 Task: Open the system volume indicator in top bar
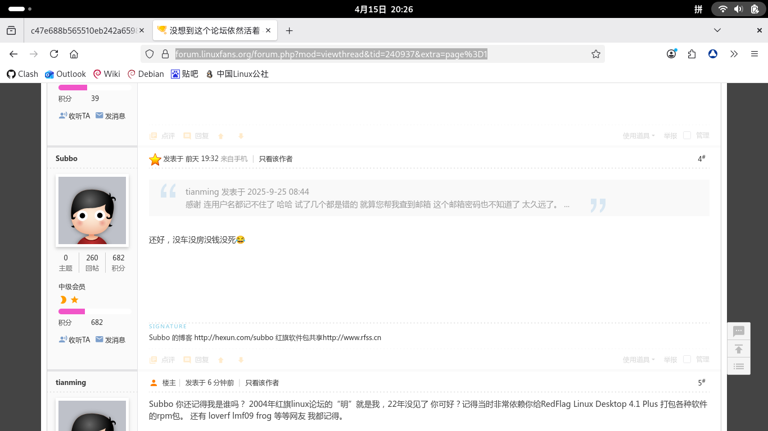[738, 9]
